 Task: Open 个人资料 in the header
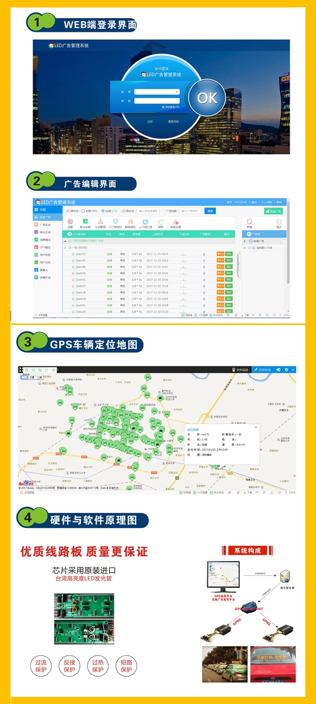pos(267,203)
